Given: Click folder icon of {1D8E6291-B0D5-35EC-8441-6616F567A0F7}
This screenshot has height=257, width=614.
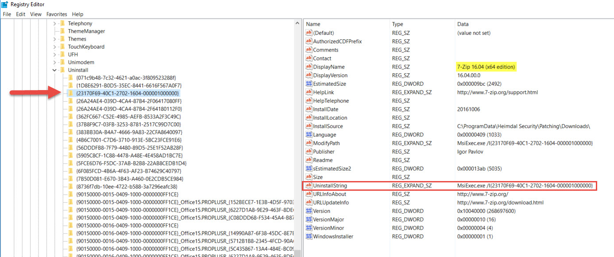Looking at the screenshot, I should (71, 86).
